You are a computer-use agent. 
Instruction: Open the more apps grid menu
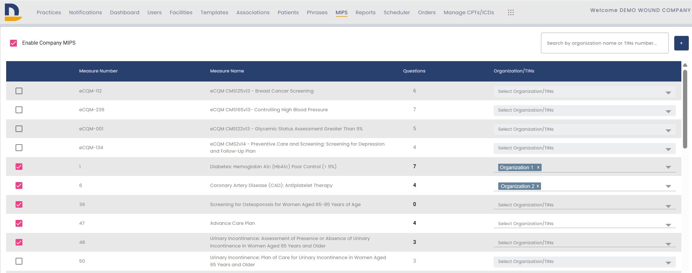coord(511,12)
